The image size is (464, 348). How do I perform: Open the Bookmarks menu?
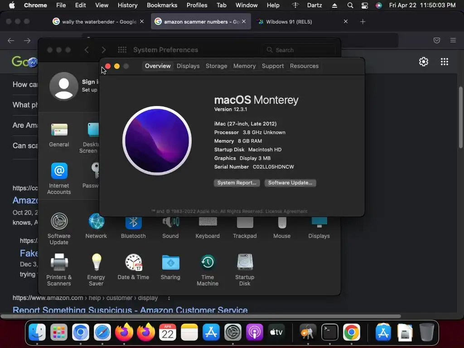click(x=162, y=5)
